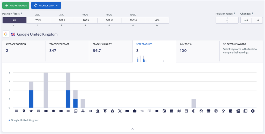The height and width of the screenshot is (134, 265).
Task: Open the % In Top 10 tab
Action: (x=198, y=51)
